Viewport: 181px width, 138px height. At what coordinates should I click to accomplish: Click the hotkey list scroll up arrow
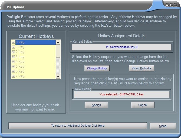[x=58, y=42]
